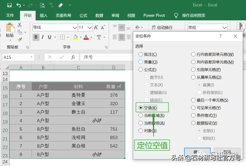Open the Undo history dropdown arrow
This screenshot has height=166, width=246.
[24, 5]
